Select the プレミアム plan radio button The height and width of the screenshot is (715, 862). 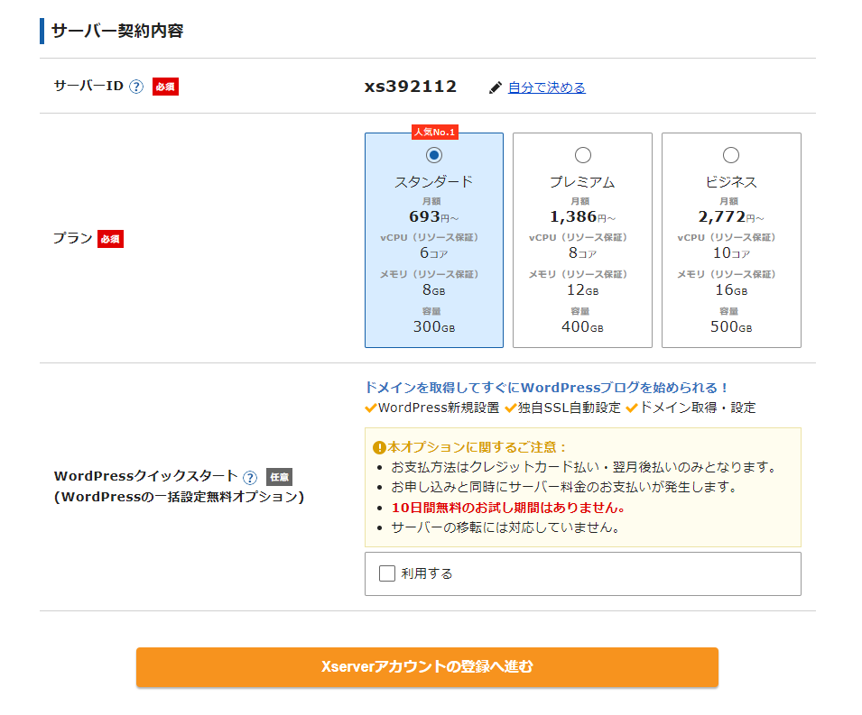pos(582,154)
